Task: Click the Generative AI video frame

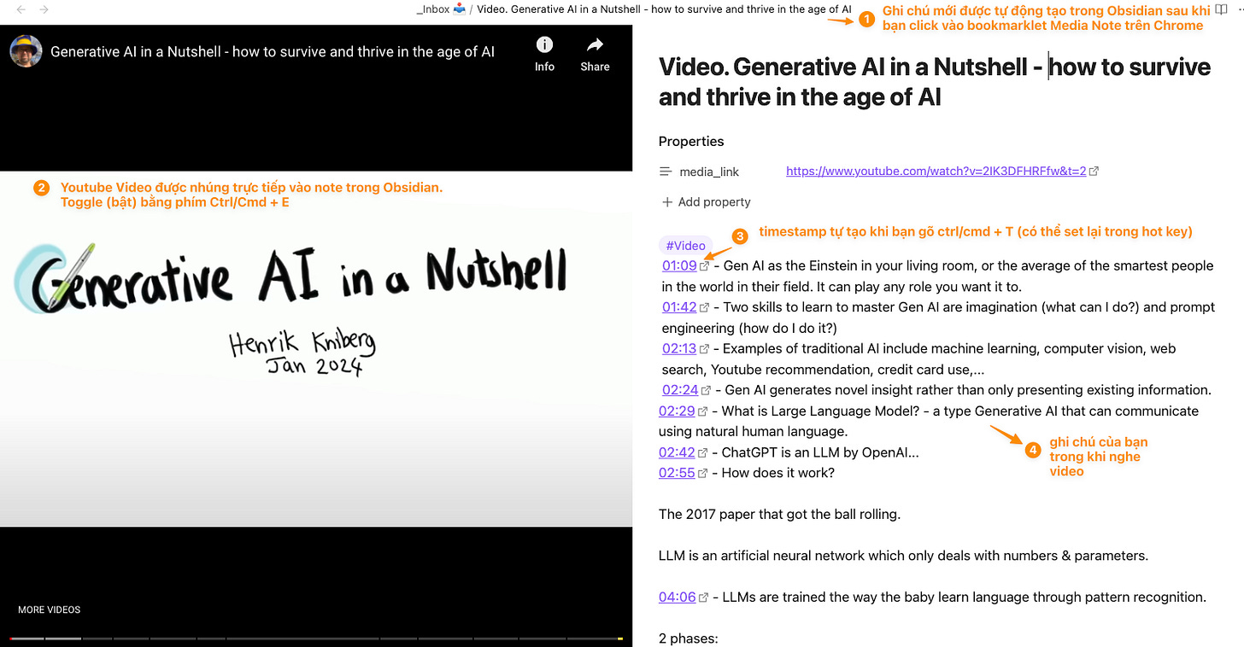Action: click(x=316, y=349)
